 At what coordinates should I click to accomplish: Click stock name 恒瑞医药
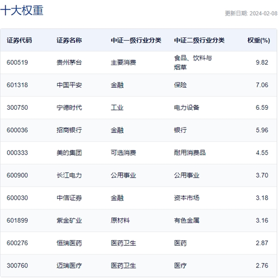(x=69, y=243)
